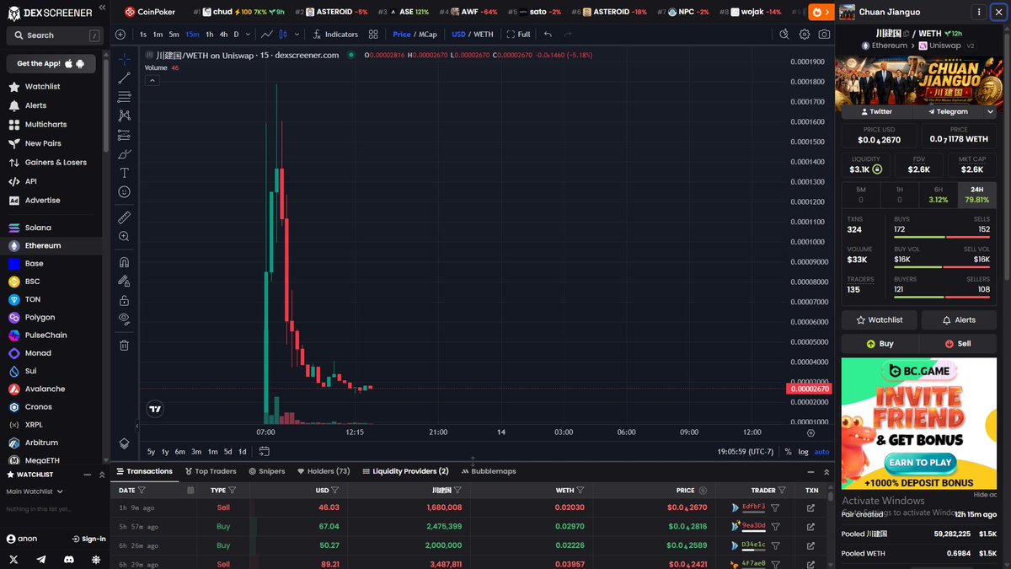1011x569 pixels.
Task: Lock all drawing tools
Action: coord(124,300)
